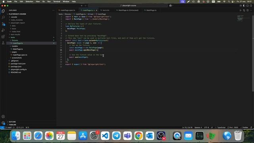Open package.json file
This screenshot has height=143, width=254.
coord(16,66)
